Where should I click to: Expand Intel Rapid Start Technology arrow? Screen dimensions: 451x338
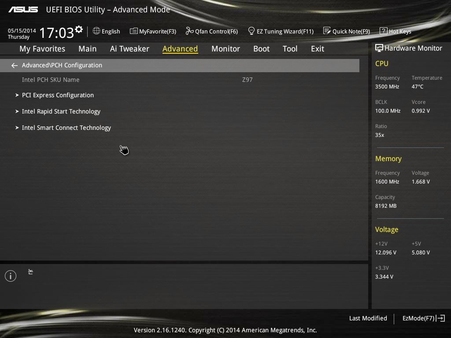[17, 111]
